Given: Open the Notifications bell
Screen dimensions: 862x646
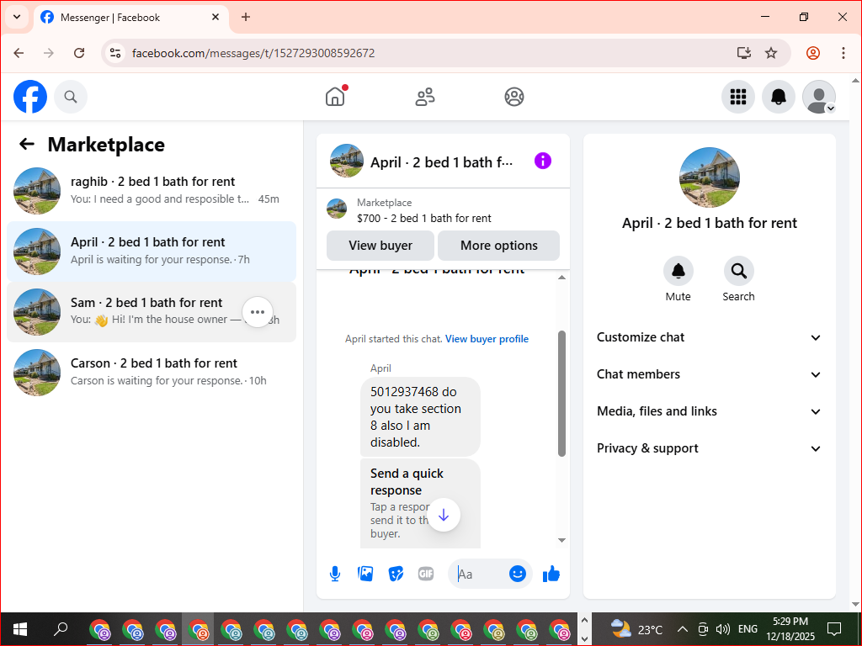Looking at the screenshot, I should click(x=779, y=97).
